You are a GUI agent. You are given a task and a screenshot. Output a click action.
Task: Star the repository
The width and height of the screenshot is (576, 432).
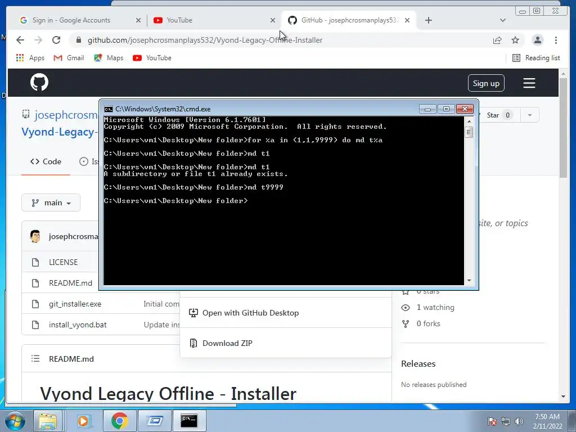pyautogui.click(x=499, y=115)
